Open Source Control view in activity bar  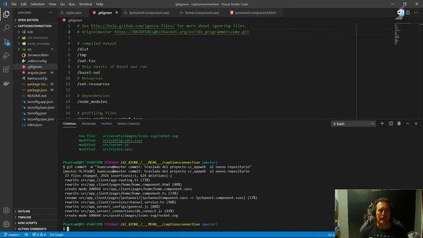6,42
